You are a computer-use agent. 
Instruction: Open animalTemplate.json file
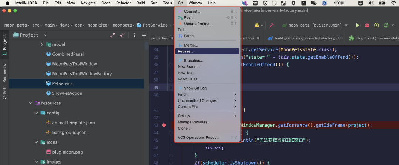[74, 123]
